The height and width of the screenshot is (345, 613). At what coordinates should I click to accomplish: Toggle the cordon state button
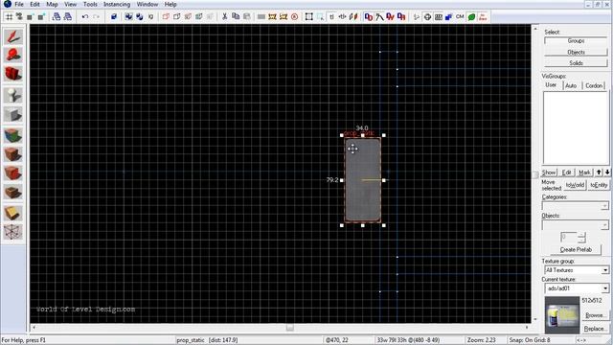(272, 17)
